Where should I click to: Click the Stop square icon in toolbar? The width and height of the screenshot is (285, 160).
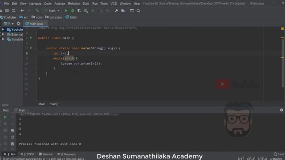pos(93,11)
